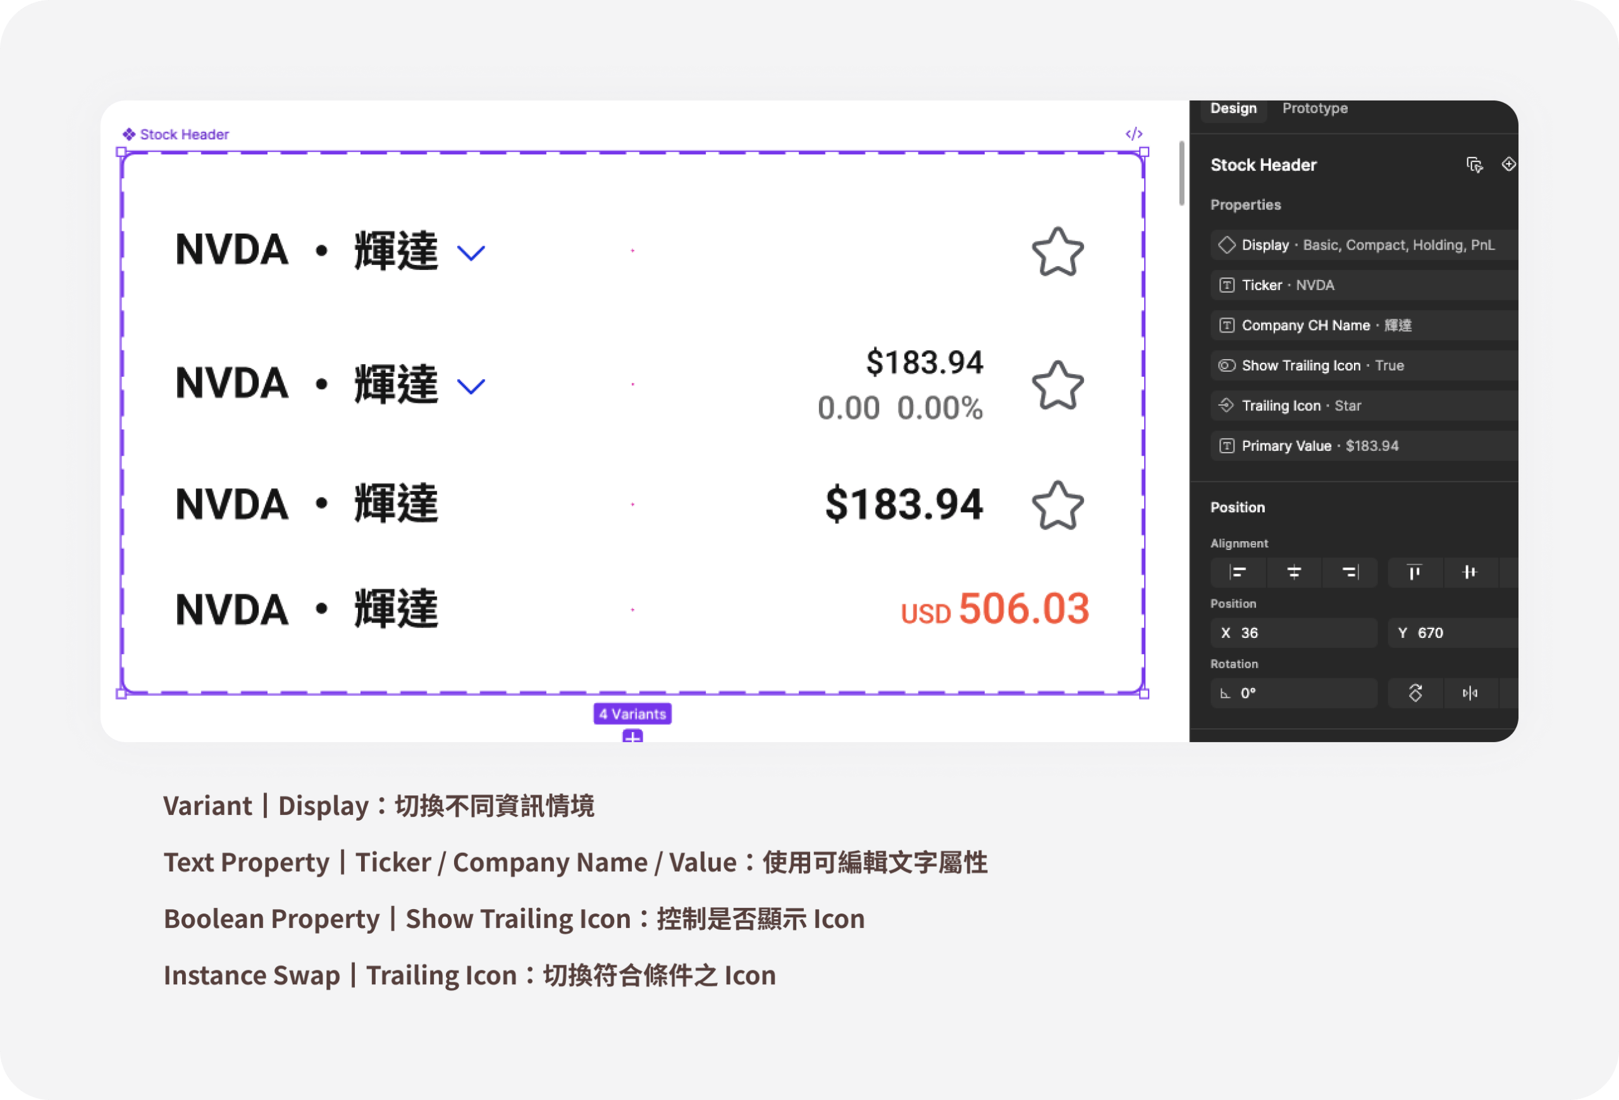Click the Rotation field showing 0°

(x=1294, y=694)
